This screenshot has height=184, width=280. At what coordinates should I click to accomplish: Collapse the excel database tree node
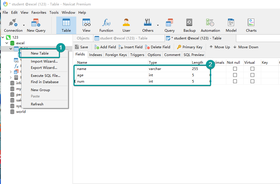pos(7,43)
